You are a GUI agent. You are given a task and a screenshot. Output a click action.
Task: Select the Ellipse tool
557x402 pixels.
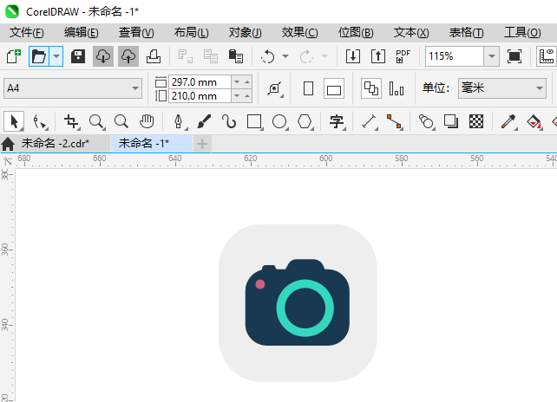tap(280, 121)
